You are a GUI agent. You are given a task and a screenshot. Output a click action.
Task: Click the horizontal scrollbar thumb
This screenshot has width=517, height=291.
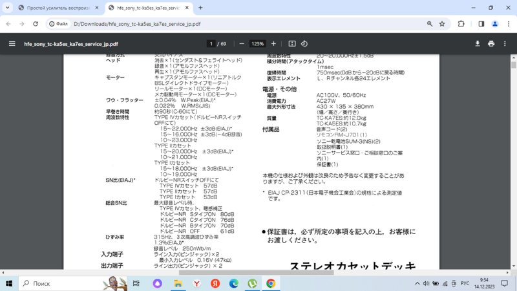click(256, 272)
